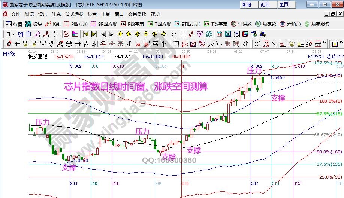This screenshot has width=344, height=198.
Task: Open the 六角形 hexagon tool
Action: pyautogui.click(x=290, y=24)
